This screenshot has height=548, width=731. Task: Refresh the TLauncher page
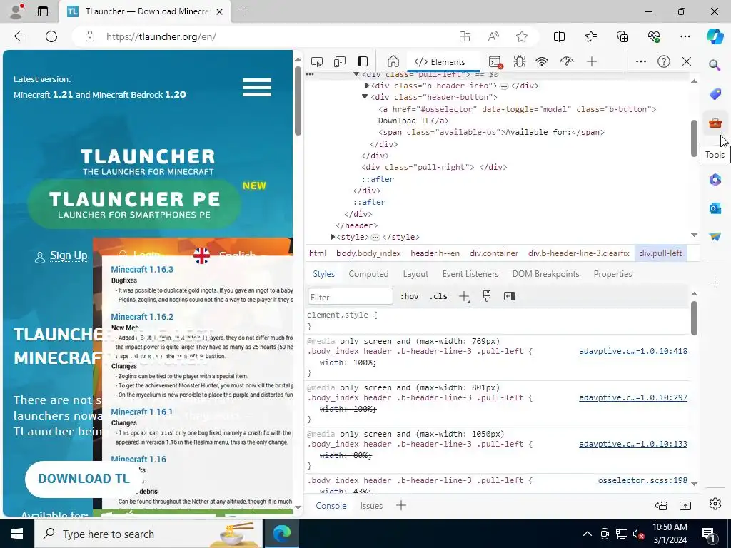(51, 36)
